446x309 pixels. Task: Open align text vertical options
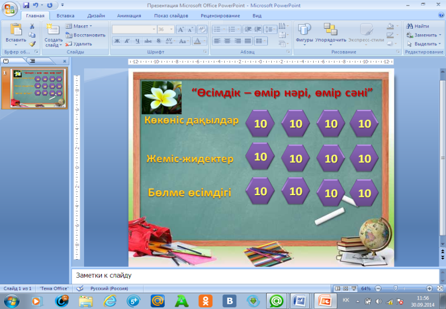[283, 35]
